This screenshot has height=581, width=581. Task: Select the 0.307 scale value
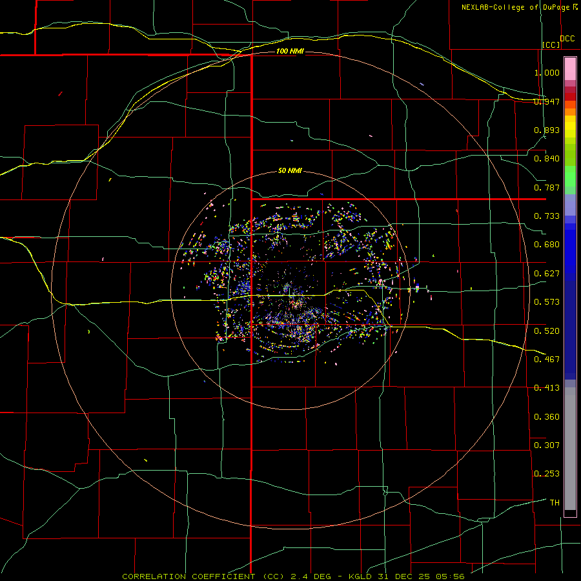[x=547, y=445]
